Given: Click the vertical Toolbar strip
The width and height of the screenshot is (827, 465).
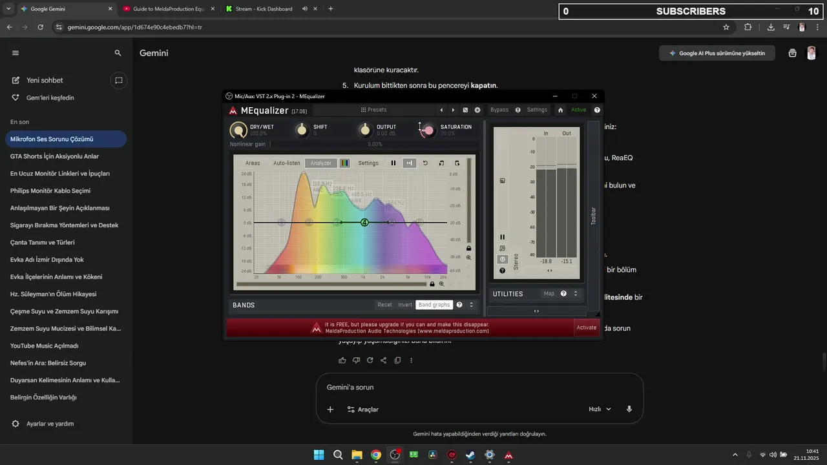Looking at the screenshot, I should pos(594,216).
